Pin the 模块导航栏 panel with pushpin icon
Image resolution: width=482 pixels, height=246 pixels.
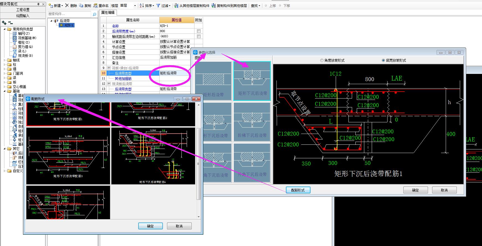pos(39,4)
